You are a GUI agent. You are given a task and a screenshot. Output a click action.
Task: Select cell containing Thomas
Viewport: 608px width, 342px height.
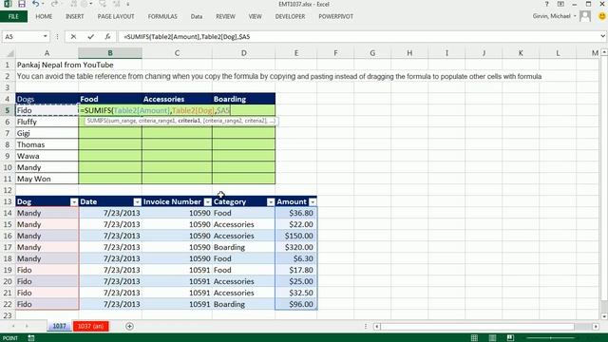coord(47,144)
